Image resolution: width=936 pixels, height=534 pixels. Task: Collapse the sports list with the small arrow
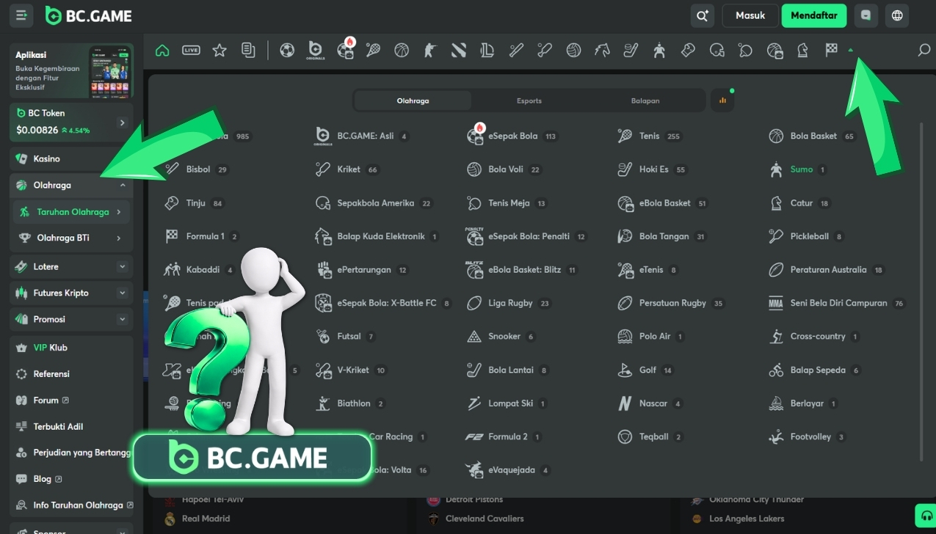(851, 51)
